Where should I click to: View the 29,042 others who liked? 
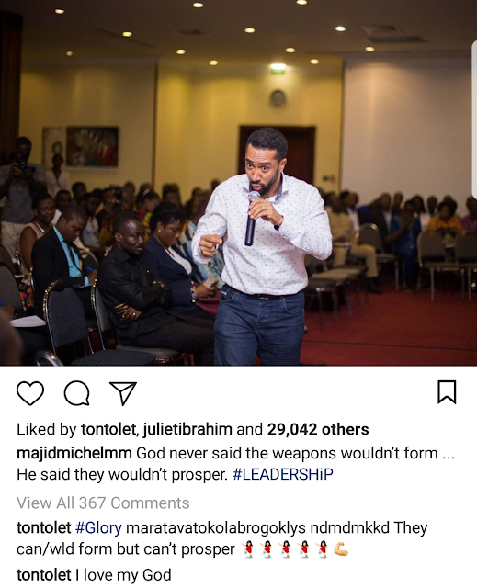click(x=318, y=429)
